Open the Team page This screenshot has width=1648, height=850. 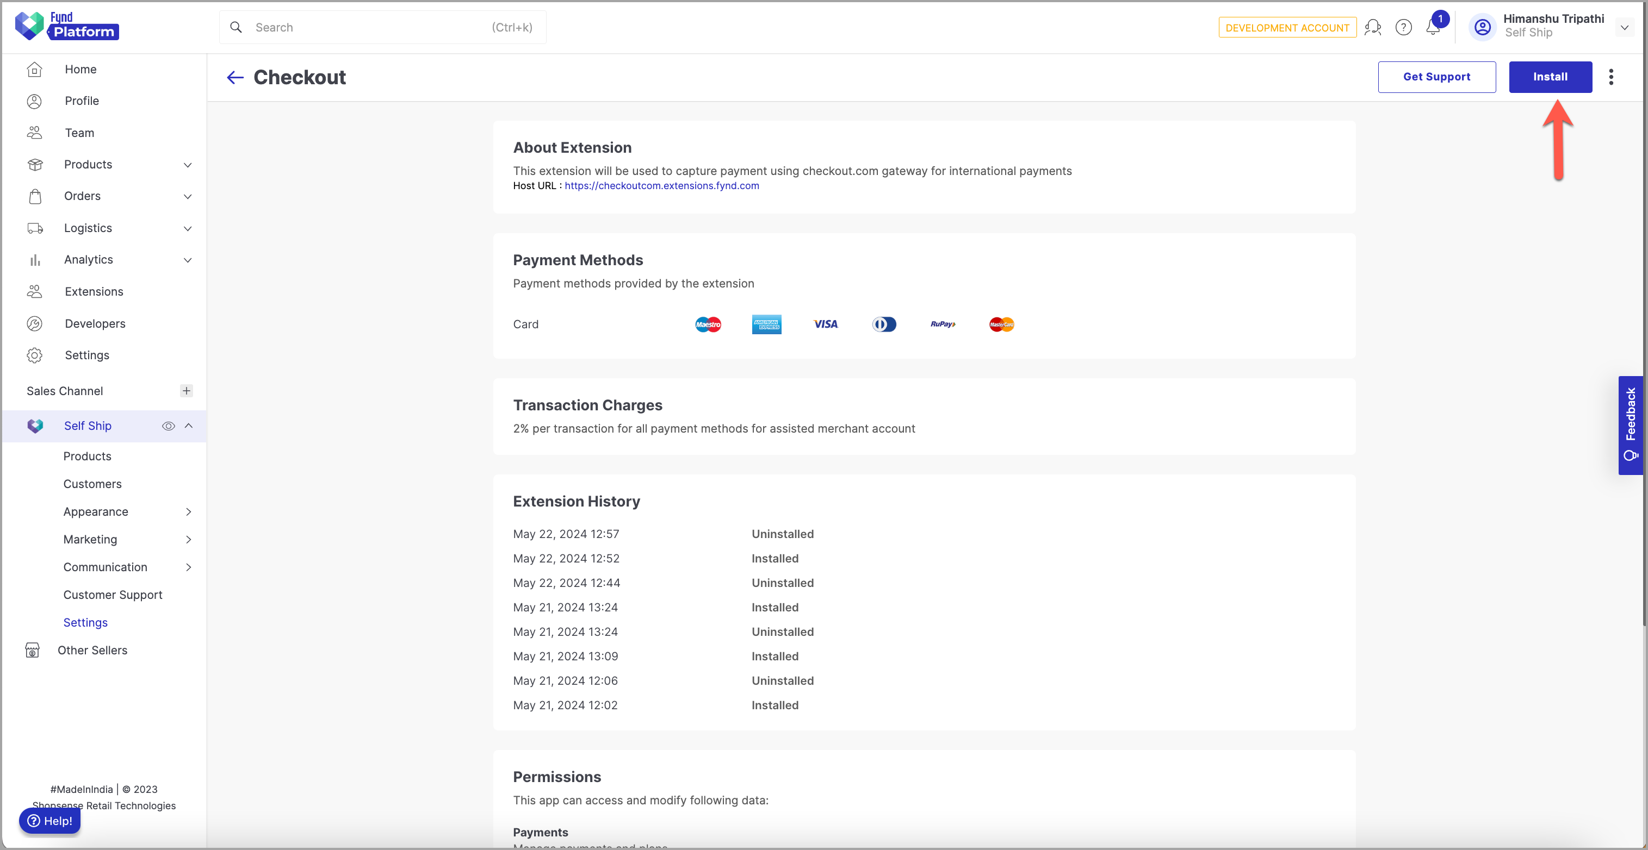click(x=79, y=133)
